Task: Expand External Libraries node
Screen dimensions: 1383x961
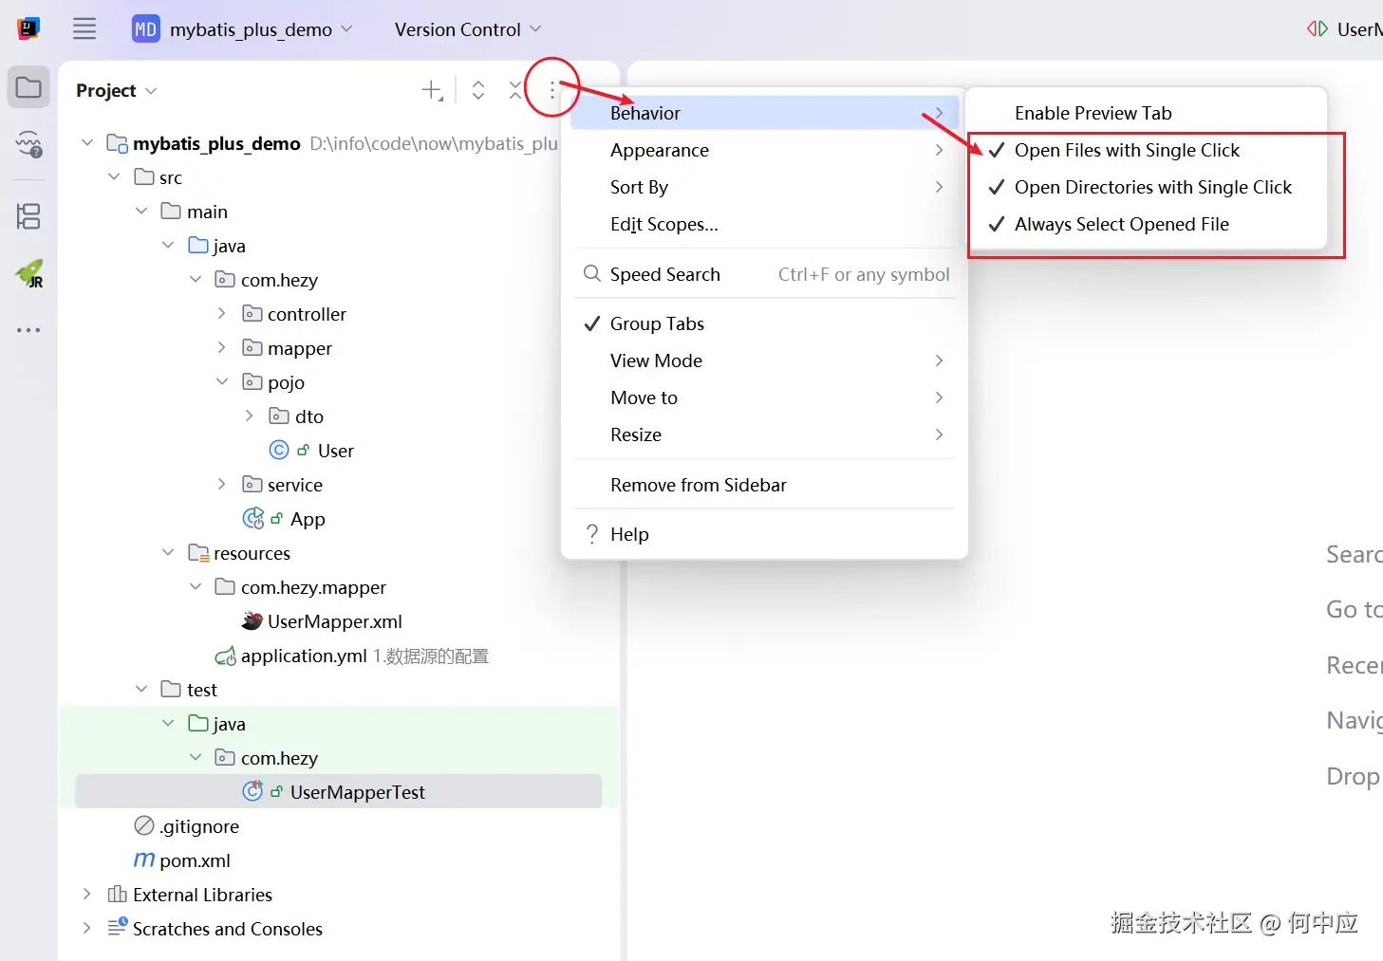Action: click(87, 894)
